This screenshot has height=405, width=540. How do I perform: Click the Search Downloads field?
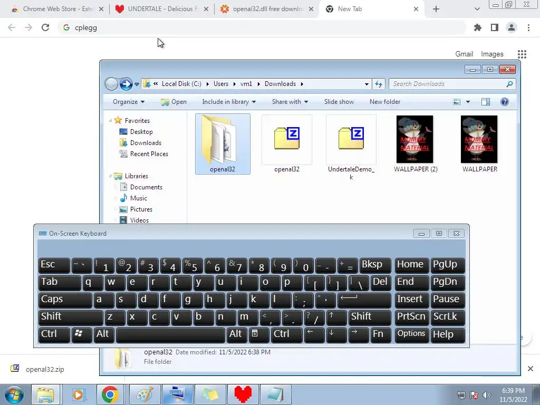452,84
